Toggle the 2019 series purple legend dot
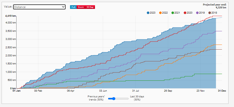This screenshot has height=107, width=234. point(197,13)
